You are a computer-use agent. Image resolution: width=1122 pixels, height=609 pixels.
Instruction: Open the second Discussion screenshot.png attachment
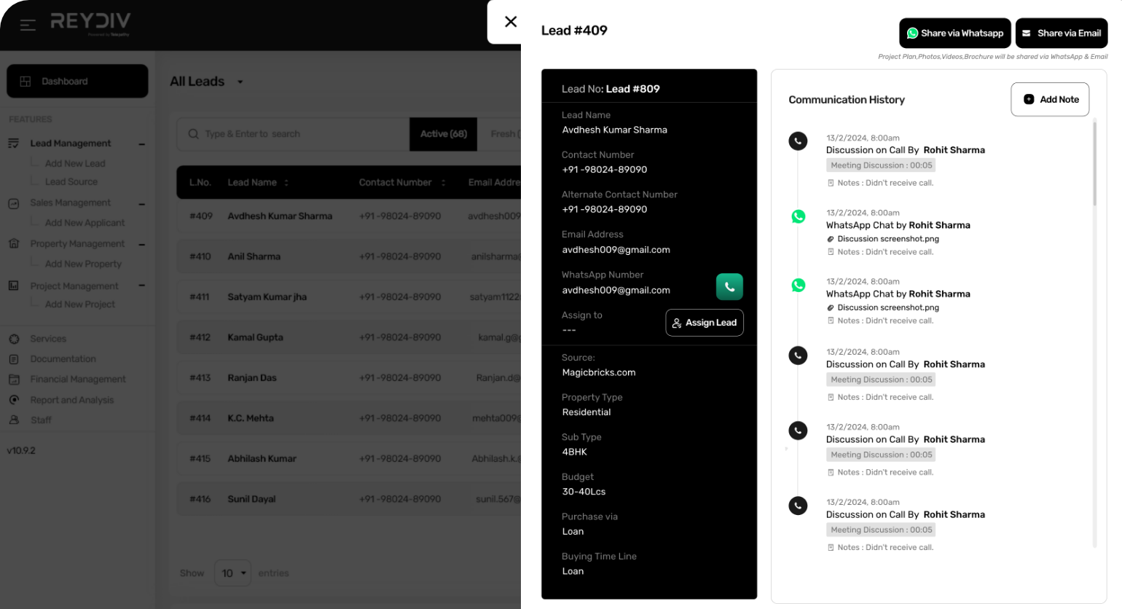[x=888, y=307]
